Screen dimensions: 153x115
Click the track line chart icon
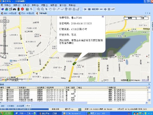[113, 9]
